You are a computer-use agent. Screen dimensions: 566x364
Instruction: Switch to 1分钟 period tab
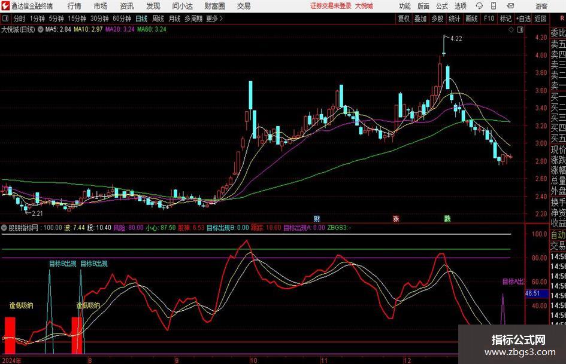point(37,19)
